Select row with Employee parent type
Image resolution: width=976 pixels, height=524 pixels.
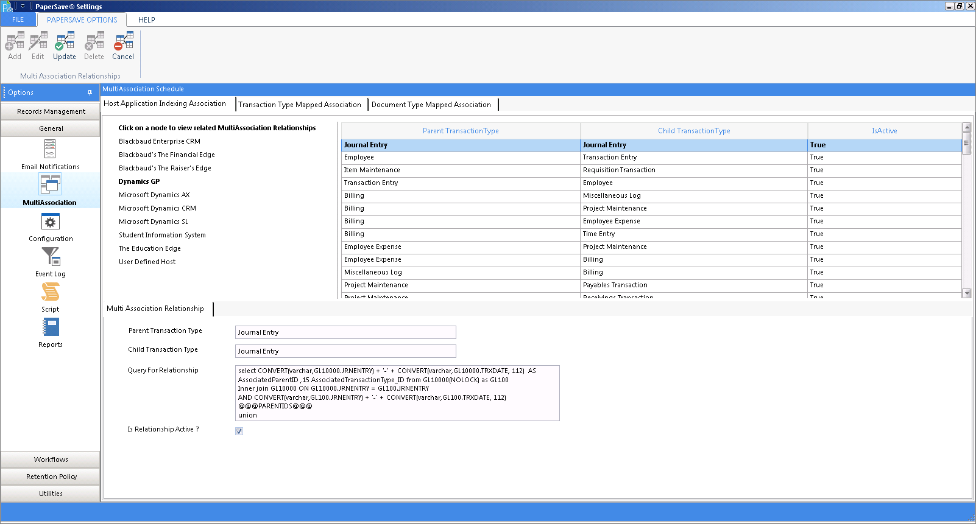pos(651,158)
